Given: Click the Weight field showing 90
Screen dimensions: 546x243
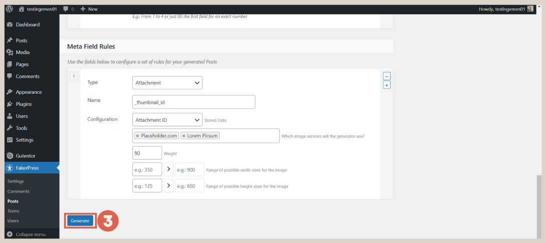Looking at the screenshot, I should [x=147, y=153].
